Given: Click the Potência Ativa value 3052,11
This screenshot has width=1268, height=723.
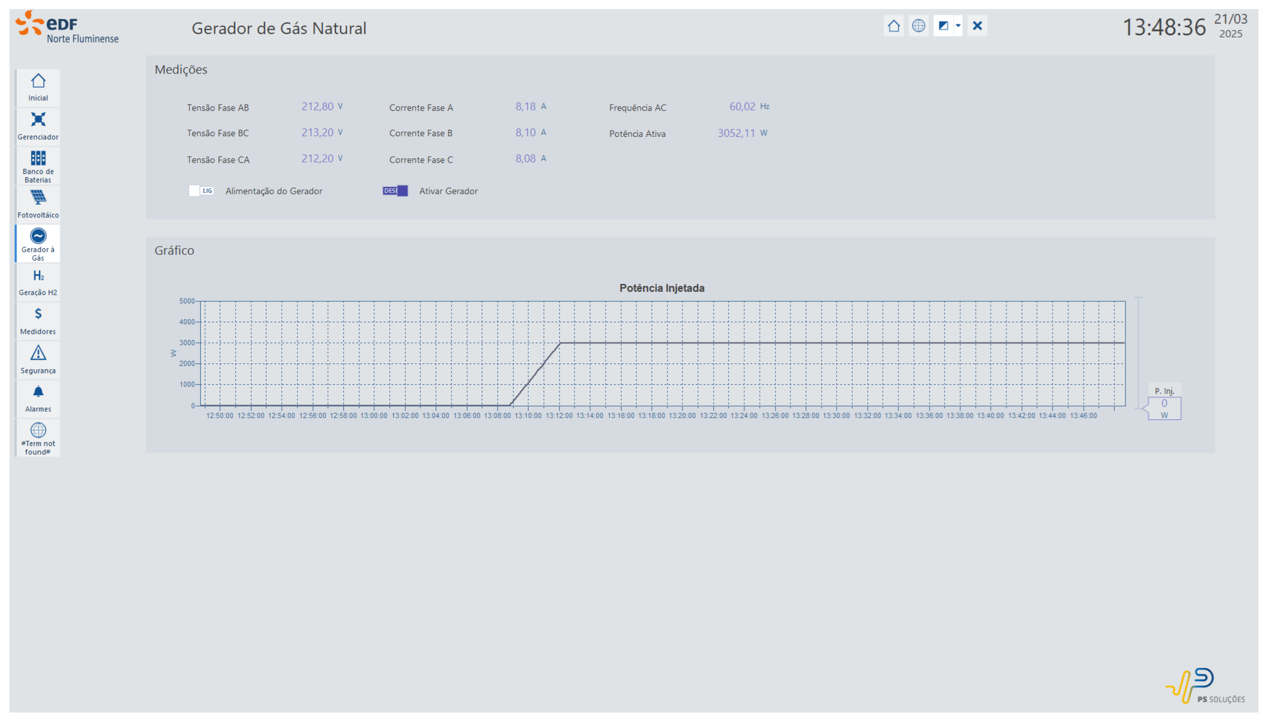Looking at the screenshot, I should [736, 133].
